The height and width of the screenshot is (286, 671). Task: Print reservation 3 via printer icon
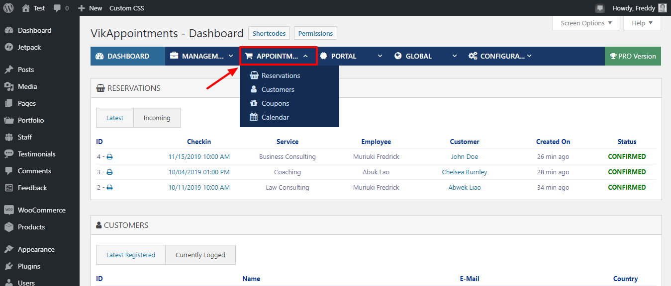[x=110, y=172]
